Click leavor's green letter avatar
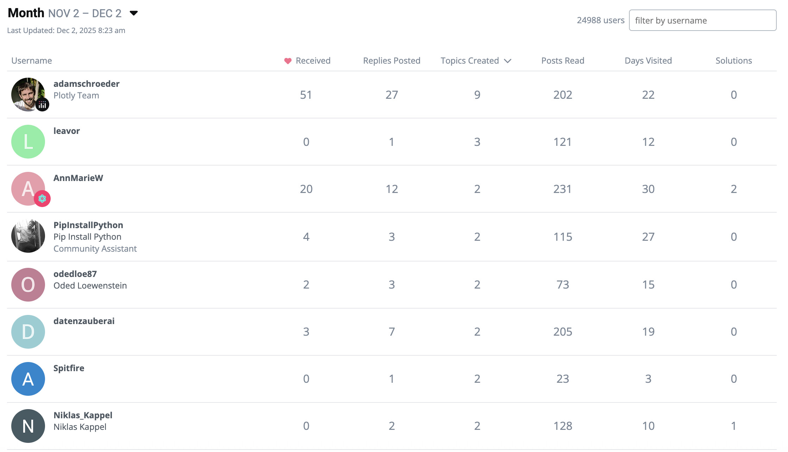This screenshot has width=788, height=452. click(28, 142)
